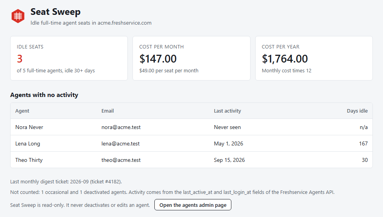Click the IDLE SEATS card label

coord(30,47)
